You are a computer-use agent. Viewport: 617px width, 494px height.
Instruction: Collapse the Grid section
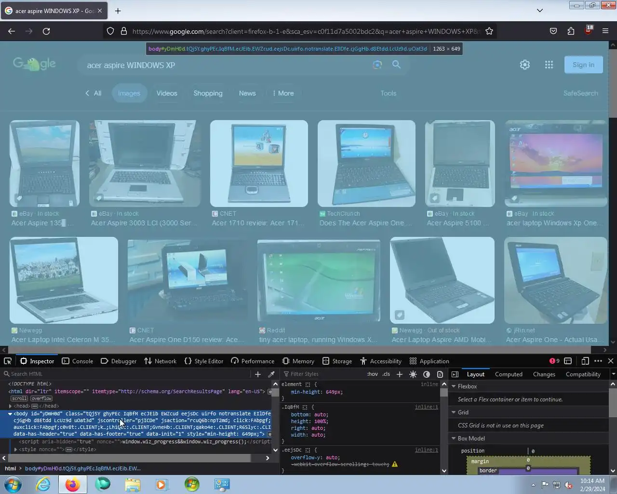click(x=453, y=412)
